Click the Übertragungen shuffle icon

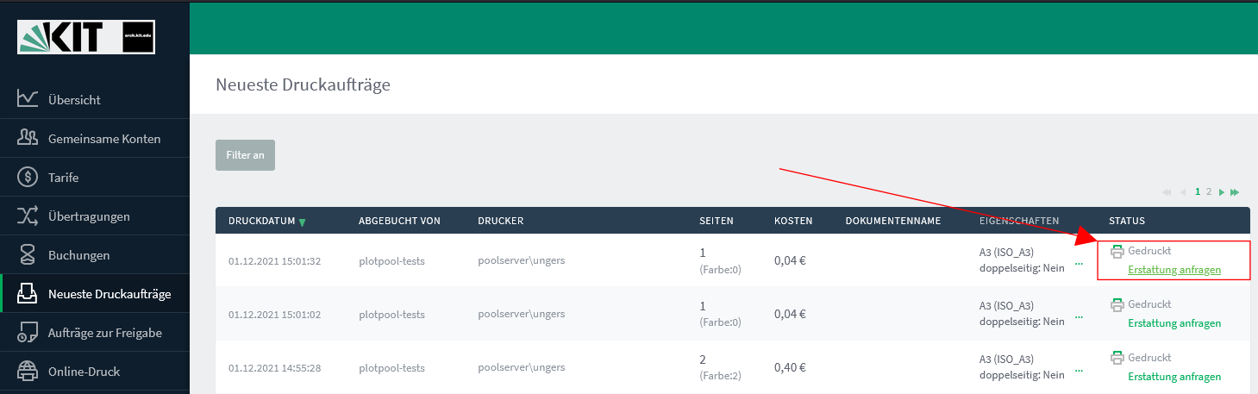coord(28,216)
